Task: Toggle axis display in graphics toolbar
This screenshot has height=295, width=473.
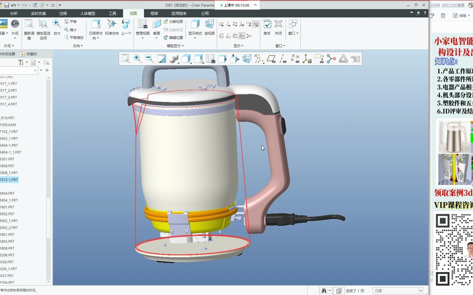Action: pyautogui.click(x=283, y=58)
